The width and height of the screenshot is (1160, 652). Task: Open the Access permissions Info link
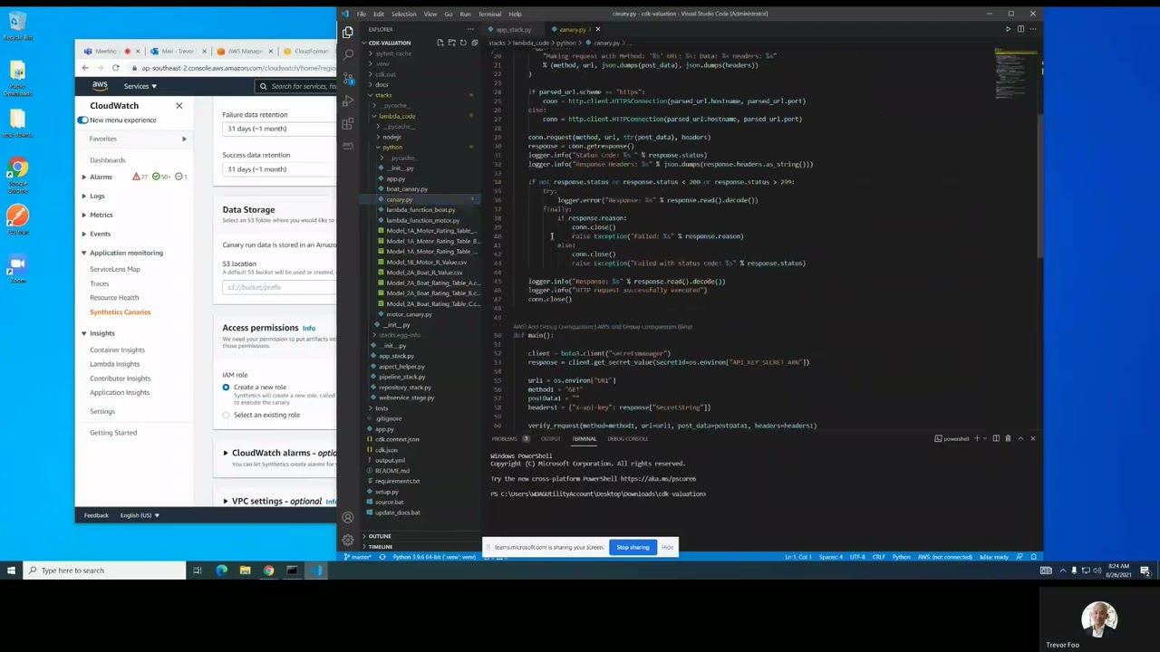309,328
